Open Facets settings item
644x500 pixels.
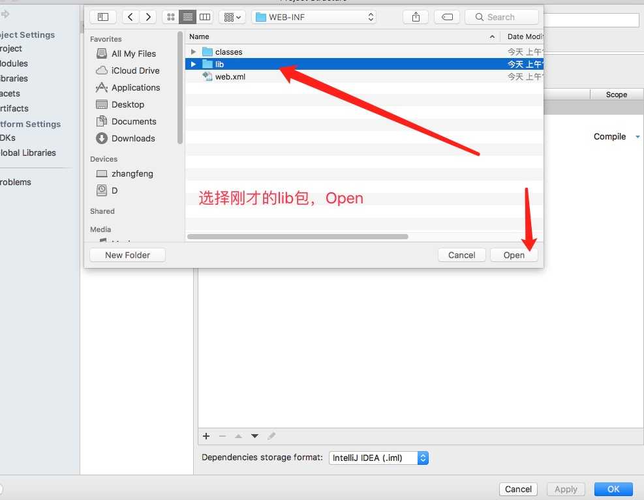point(10,93)
